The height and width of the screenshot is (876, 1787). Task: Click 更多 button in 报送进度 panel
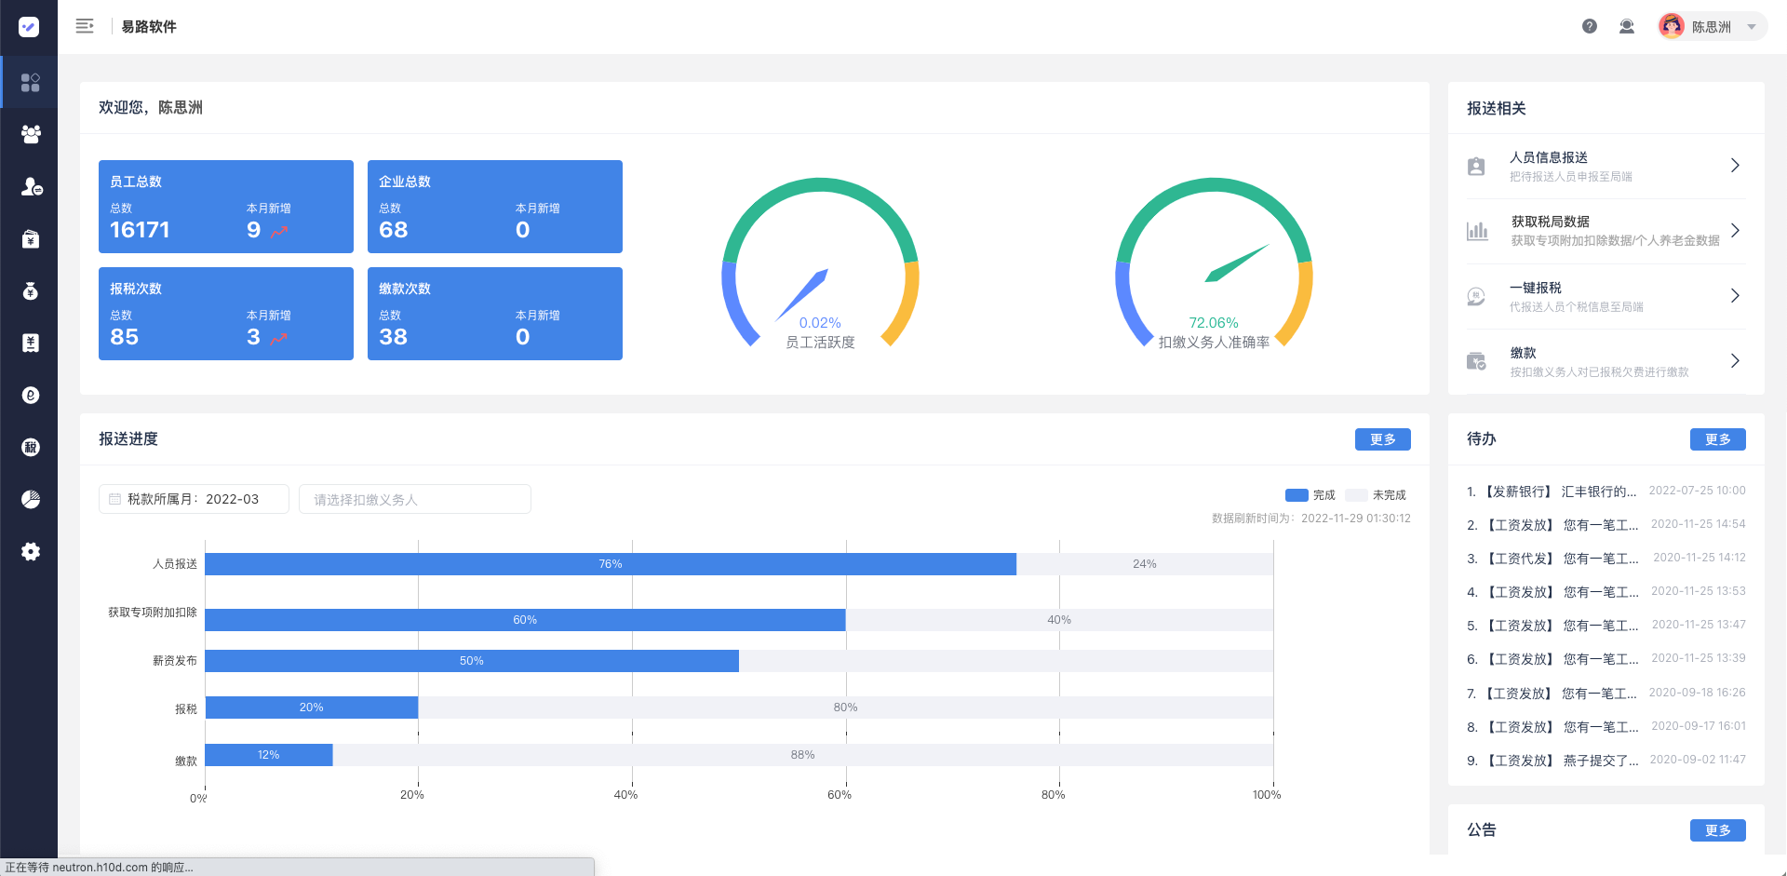pyautogui.click(x=1382, y=439)
